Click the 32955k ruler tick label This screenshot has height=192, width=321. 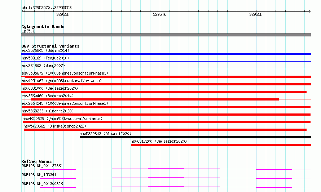pyautogui.click(x=256, y=14)
